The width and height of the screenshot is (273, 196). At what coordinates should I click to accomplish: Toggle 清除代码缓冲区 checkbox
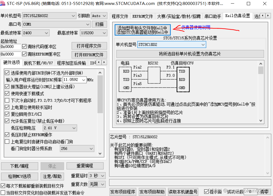24,46
